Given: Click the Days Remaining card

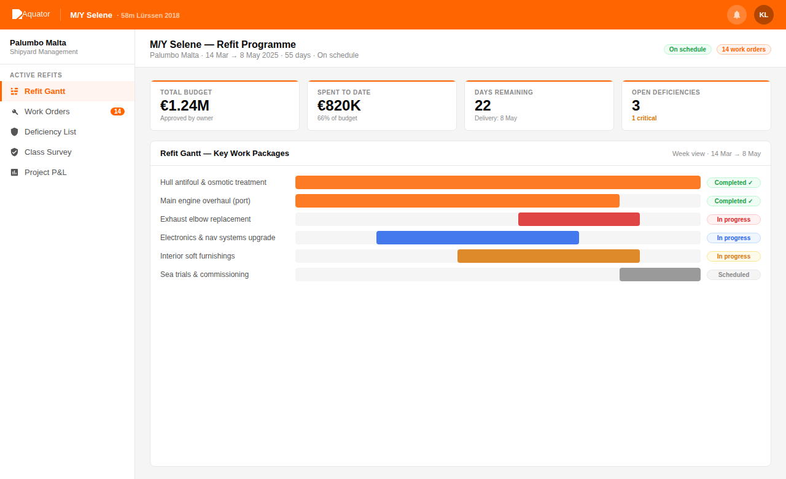Looking at the screenshot, I should (539, 105).
